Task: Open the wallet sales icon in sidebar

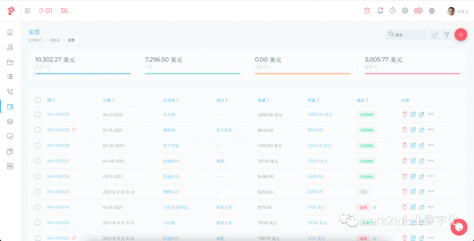Action: [x=10, y=106]
